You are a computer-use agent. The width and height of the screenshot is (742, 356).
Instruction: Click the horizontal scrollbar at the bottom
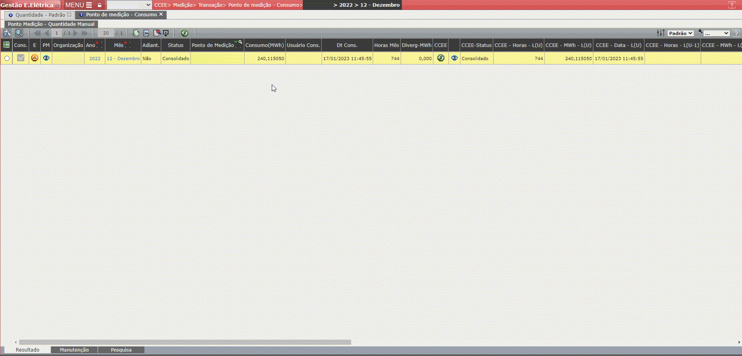point(185,342)
